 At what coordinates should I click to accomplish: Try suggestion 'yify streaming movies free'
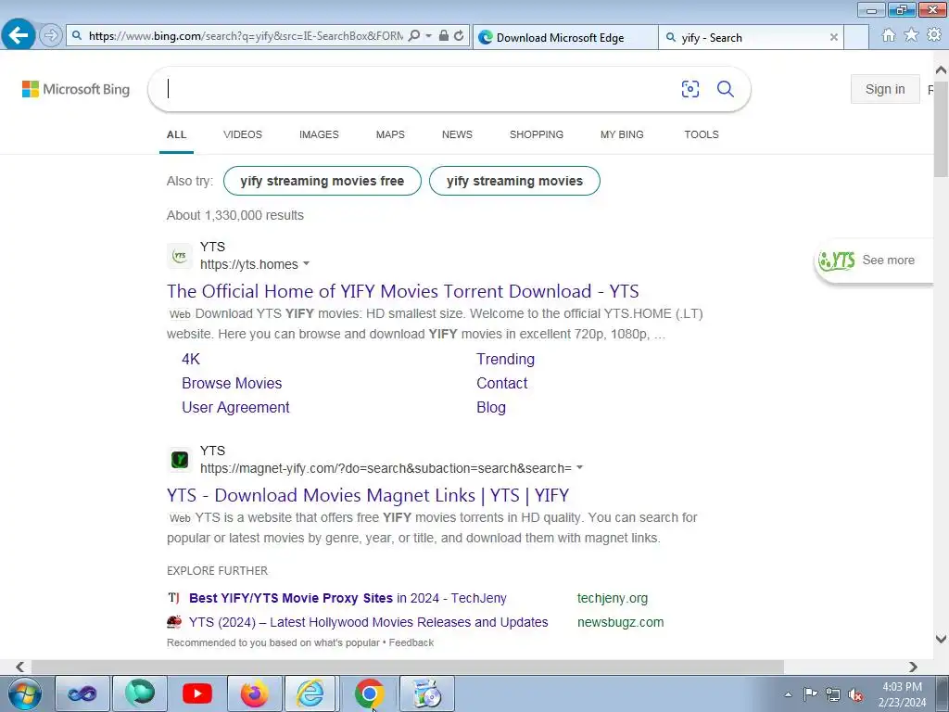click(x=322, y=181)
